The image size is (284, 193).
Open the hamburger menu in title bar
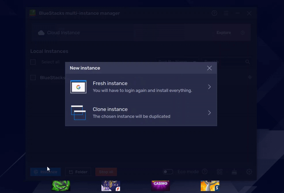click(x=226, y=13)
